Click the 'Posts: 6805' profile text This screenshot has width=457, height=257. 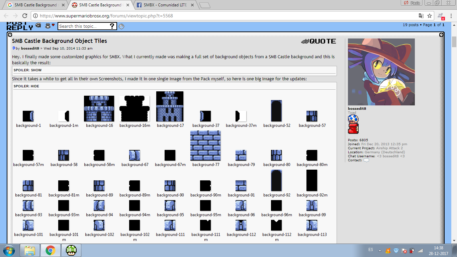358,140
